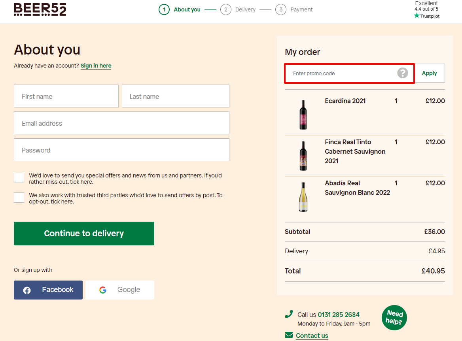Click the Beer52 logo
The width and height of the screenshot is (462, 341).
coord(40,9)
